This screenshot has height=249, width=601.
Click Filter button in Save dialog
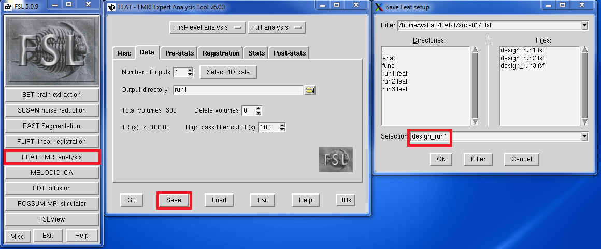478,159
